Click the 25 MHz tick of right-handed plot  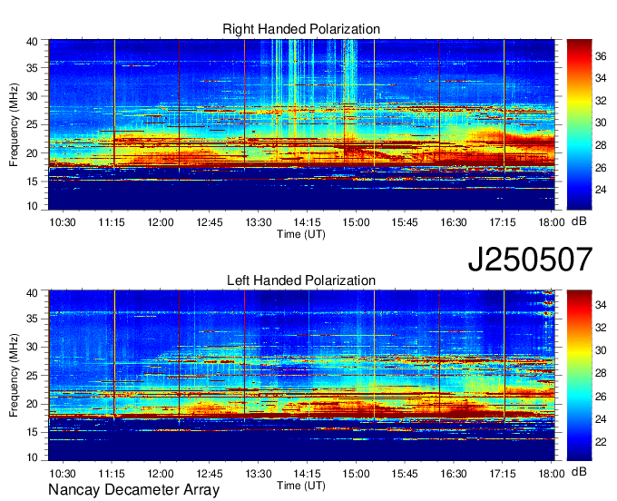click(32, 124)
